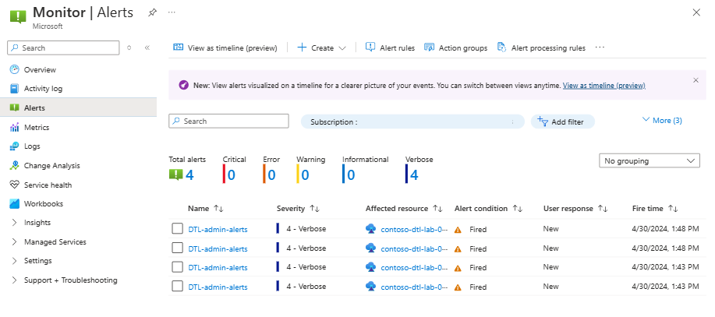The height and width of the screenshot is (317, 715).
Task: Check the second DTL-admin-alerts row checkbox
Action: (177, 248)
